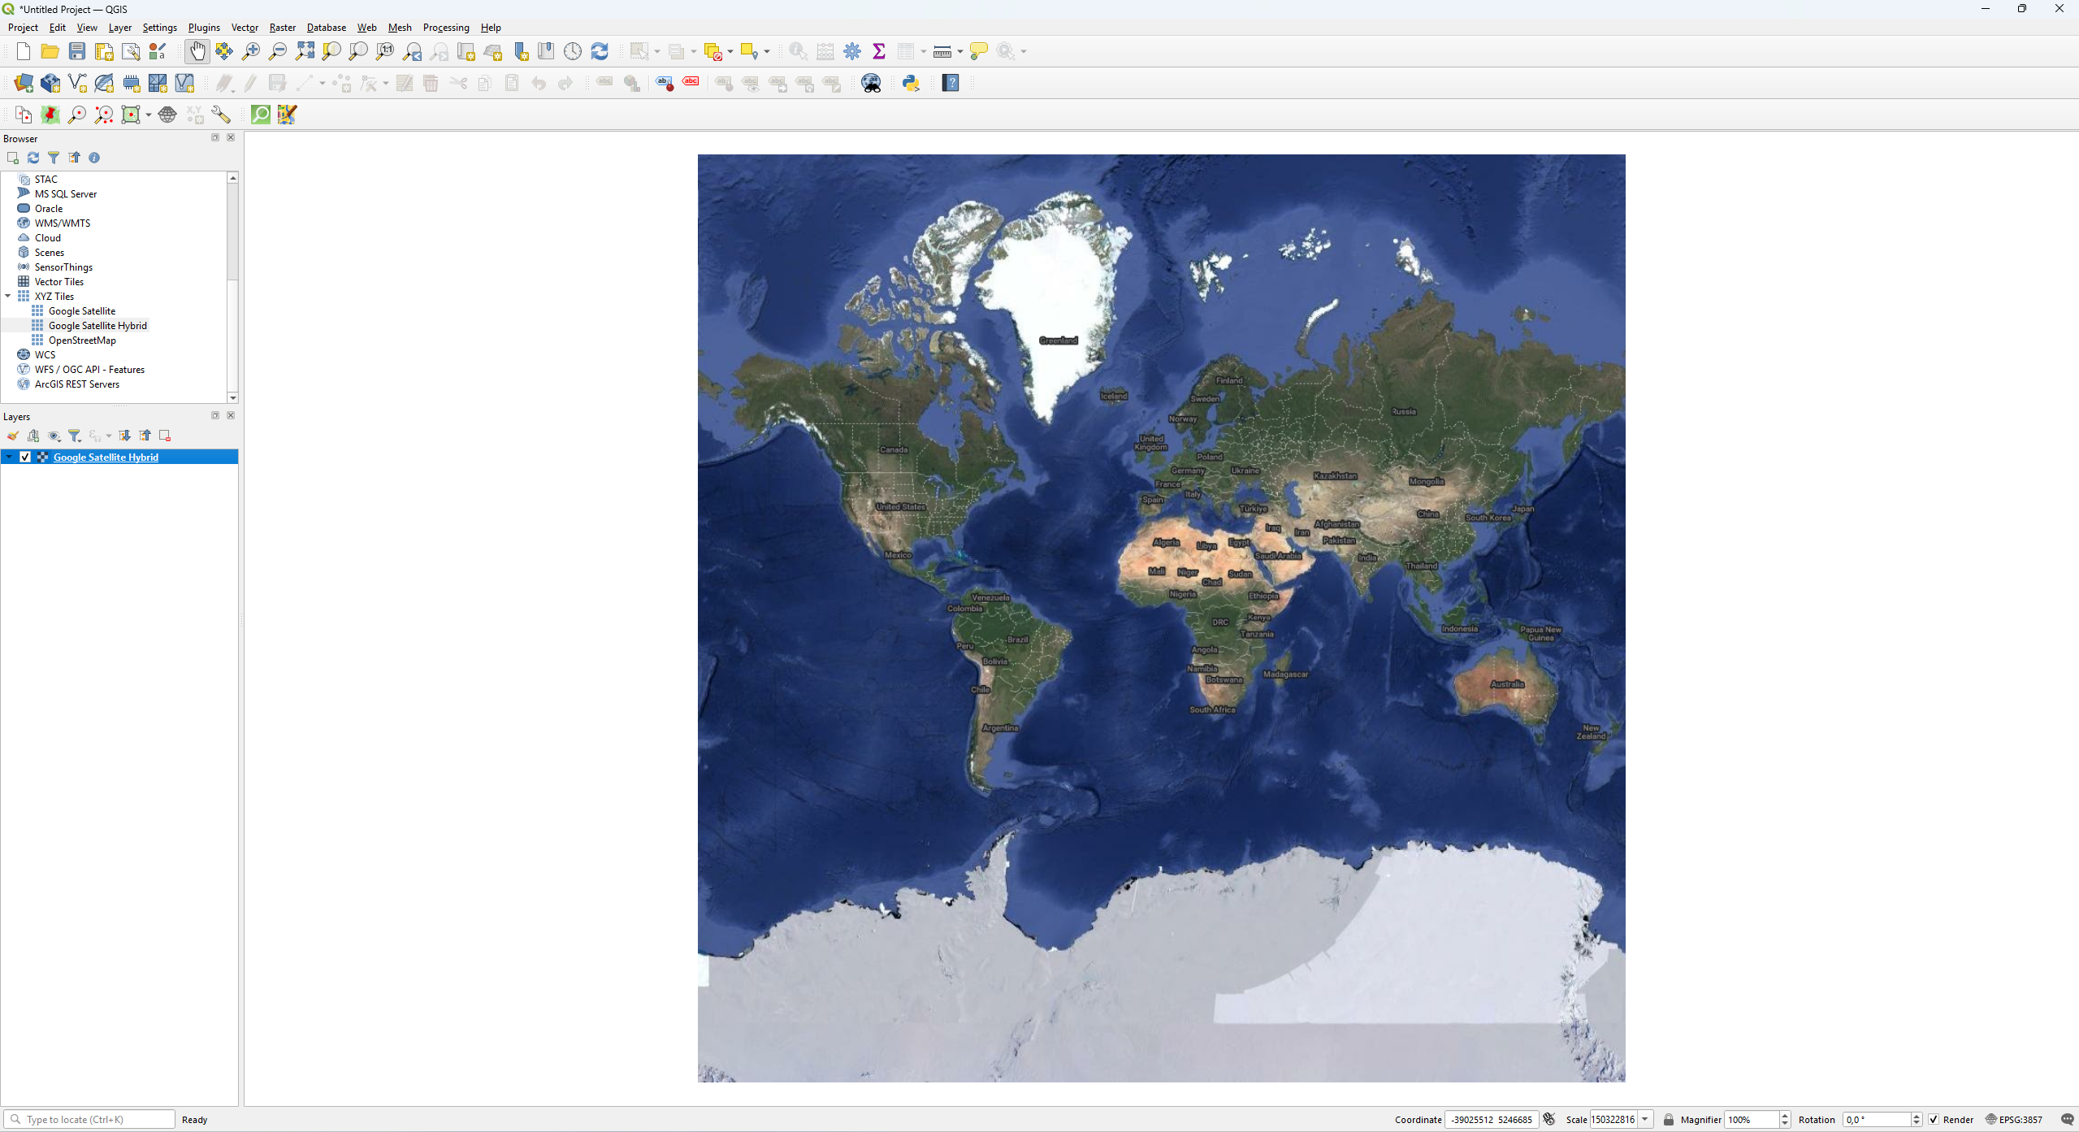Increase the Magnifier value using up arrow
2079x1132 pixels.
click(x=1785, y=1116)
